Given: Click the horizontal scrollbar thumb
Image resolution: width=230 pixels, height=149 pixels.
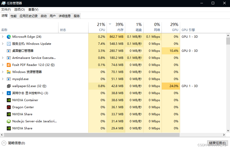Looking at the screenshot, I should coord(92,135).
